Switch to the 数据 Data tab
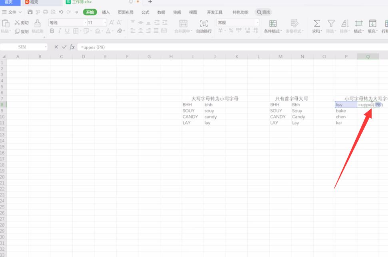388x257 pixels. [161, 12]
